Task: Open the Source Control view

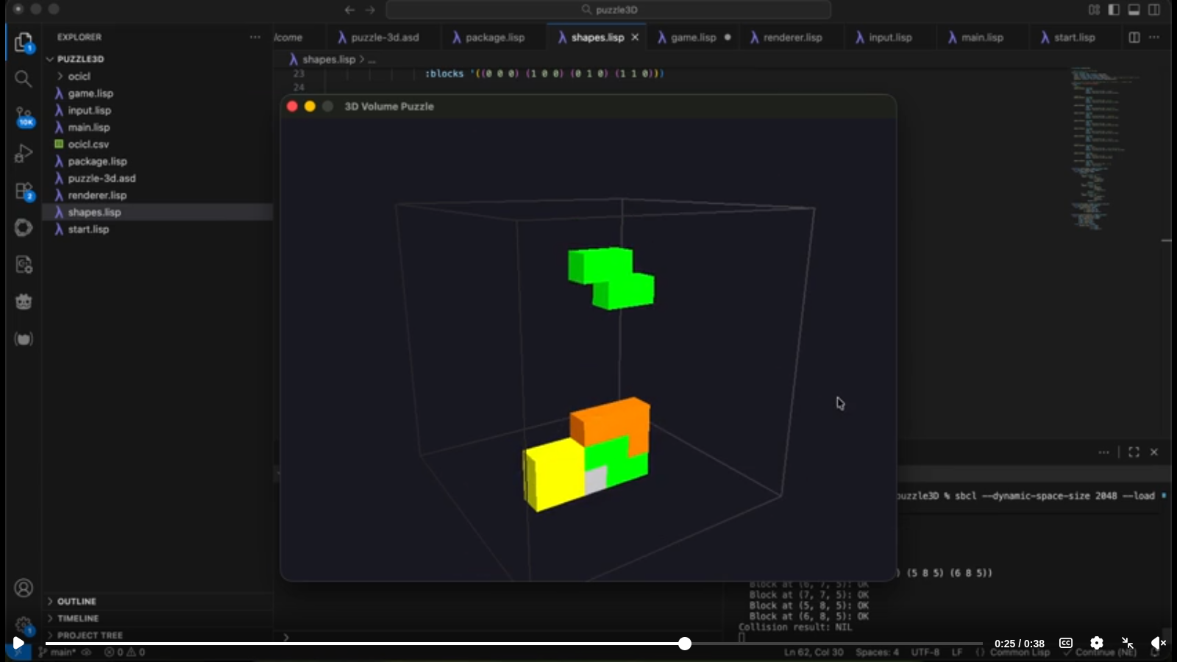Action: point(24,116)
